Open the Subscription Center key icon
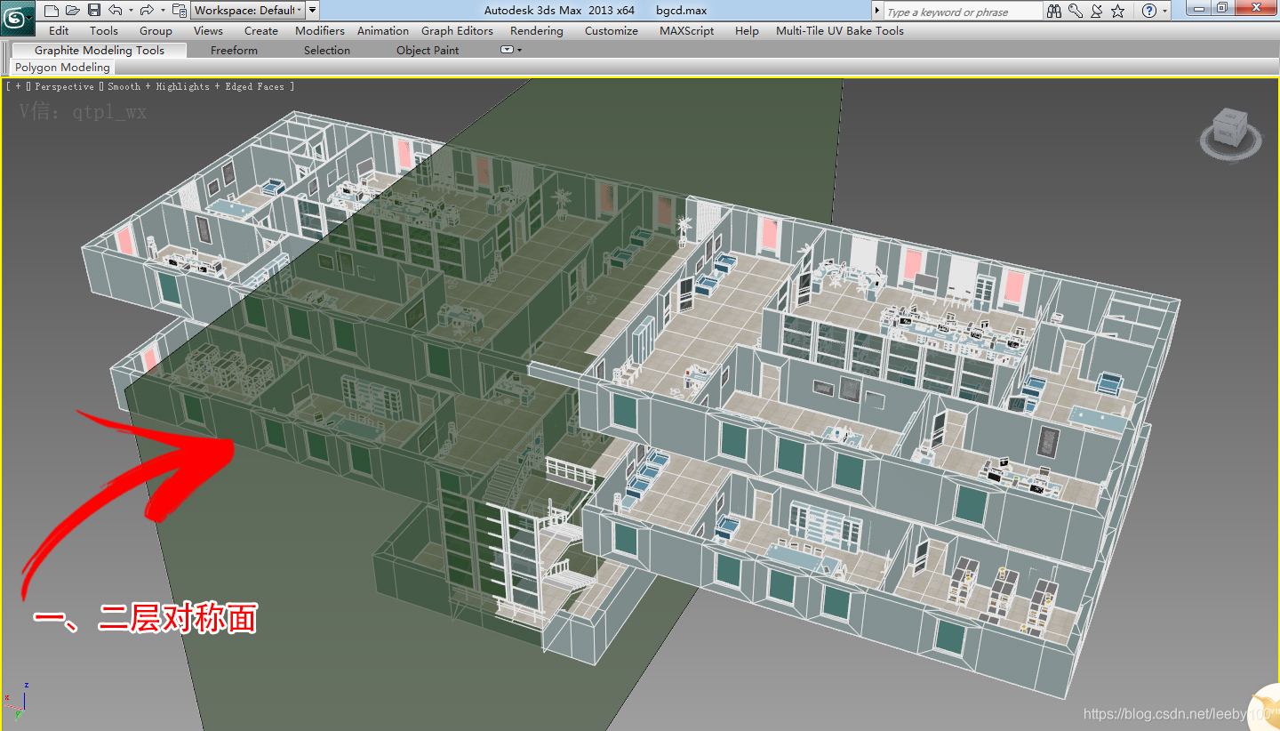 (x=1076, y=12)
